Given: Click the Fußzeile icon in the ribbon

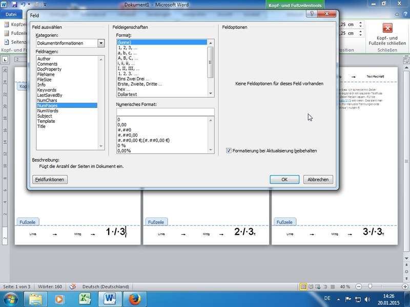Looking at the screenshot, I should pyautogui.click(x=6, y=33).
